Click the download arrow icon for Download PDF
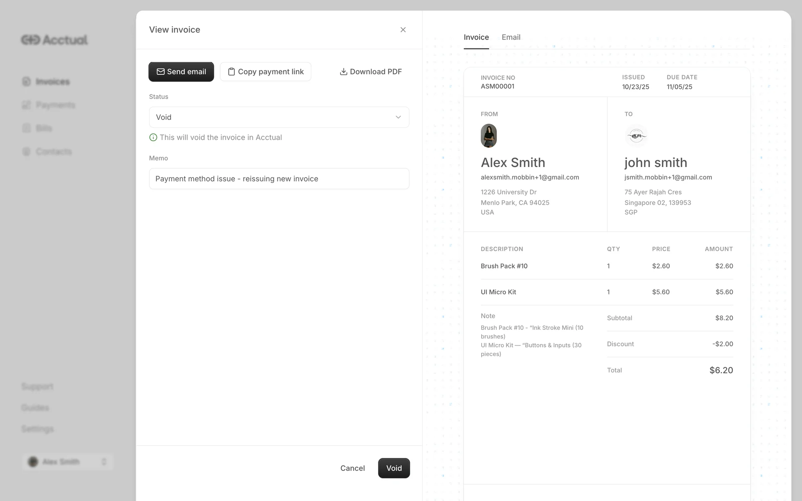 tap(343, 72)
